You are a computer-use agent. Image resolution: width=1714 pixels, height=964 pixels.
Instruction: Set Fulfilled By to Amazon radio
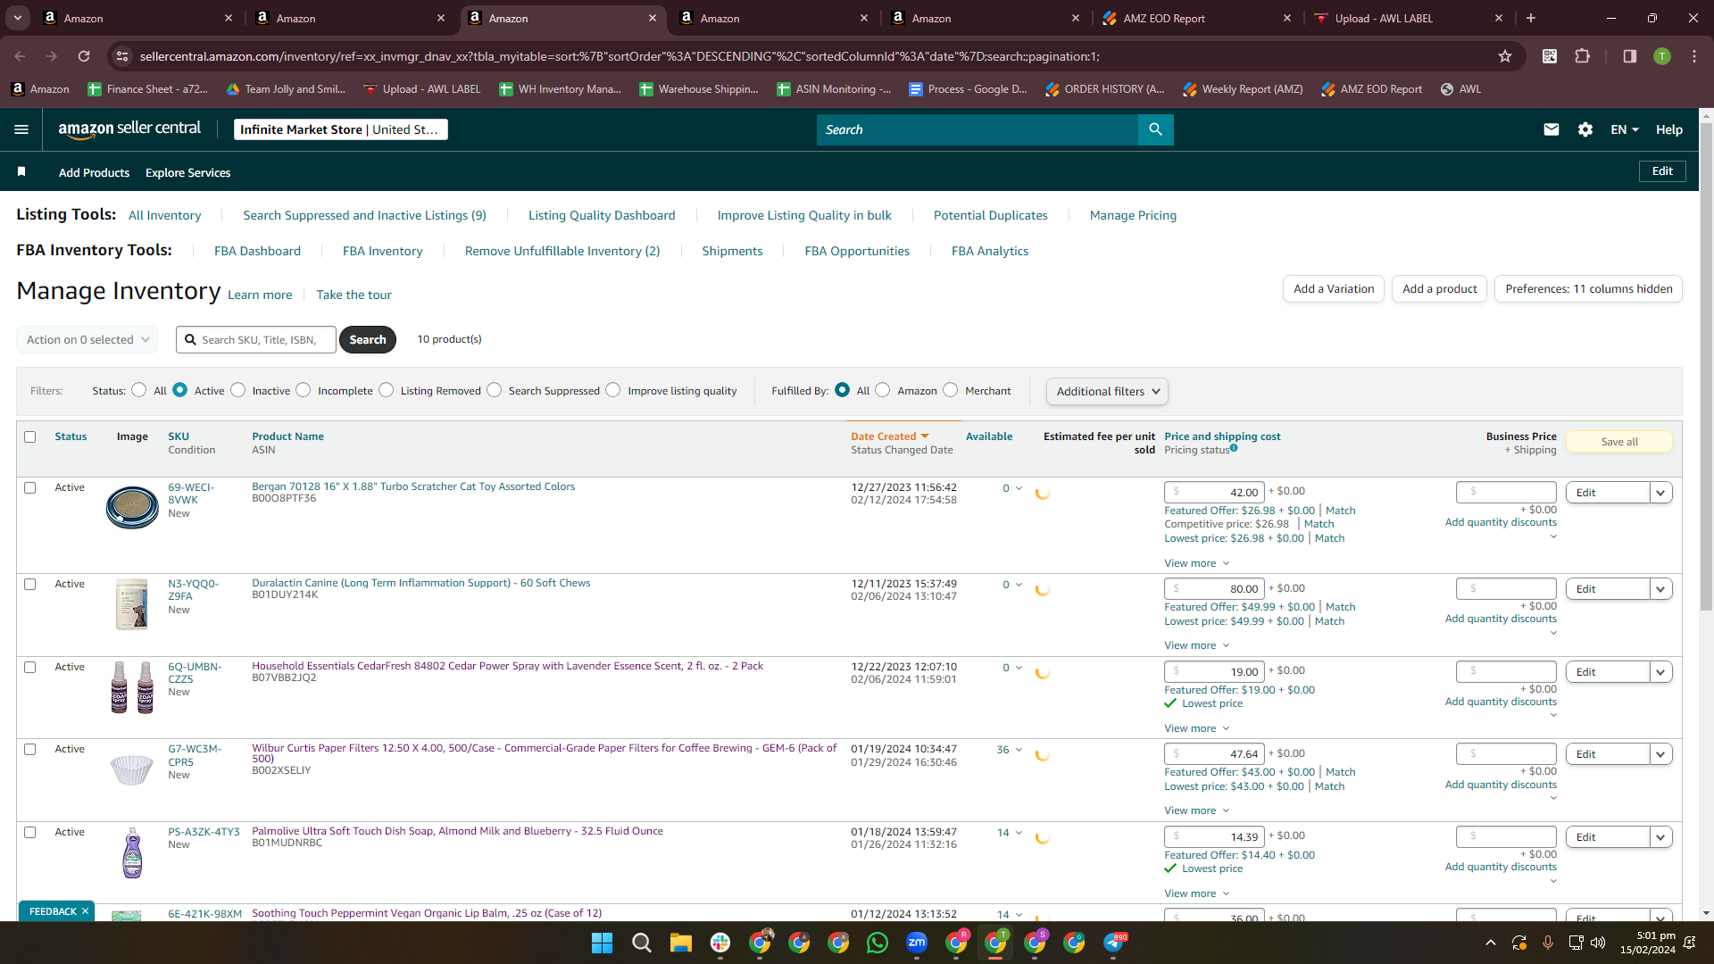(883, 390)
